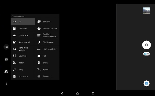Select the SCN Off scene option
155x96 pixels.
point(23,22)
